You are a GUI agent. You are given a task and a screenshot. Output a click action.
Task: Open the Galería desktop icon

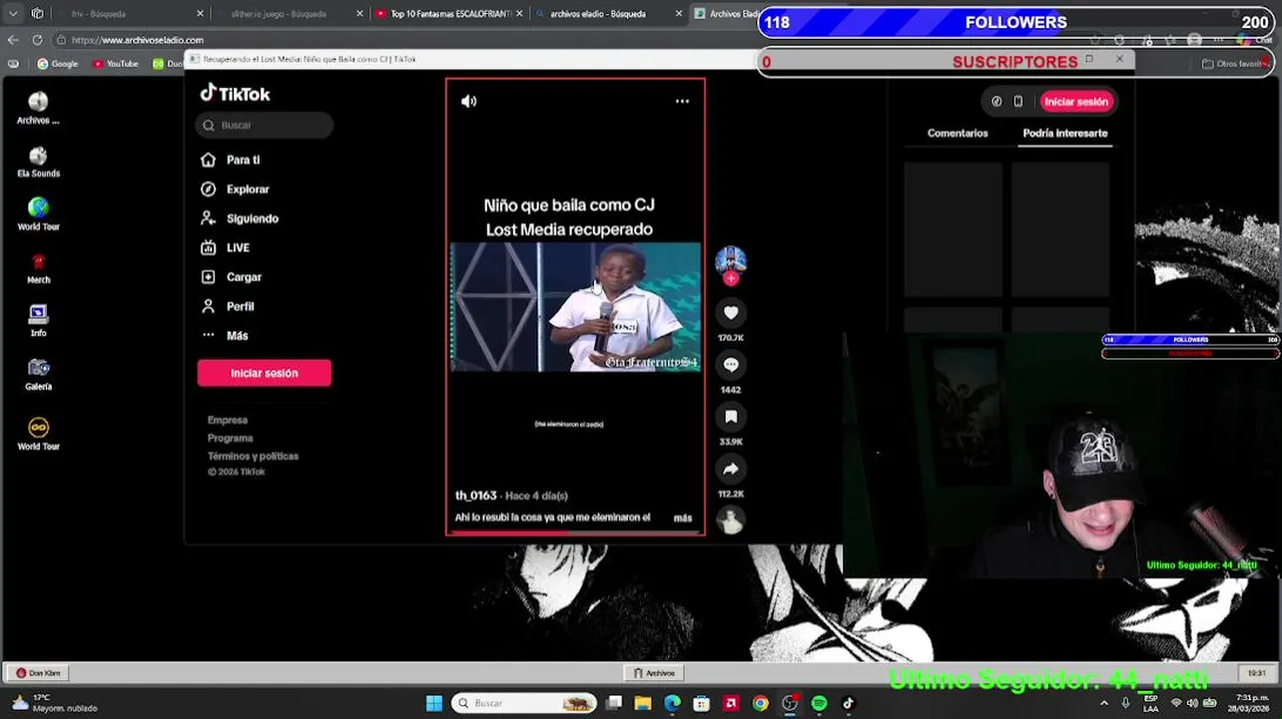(x=38, y=374)
